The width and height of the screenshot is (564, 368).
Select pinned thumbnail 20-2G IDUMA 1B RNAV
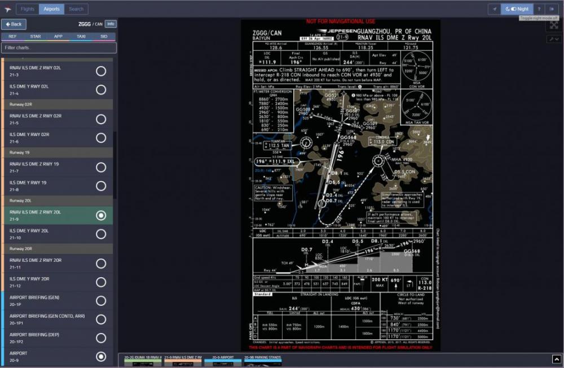coord(143,361)
